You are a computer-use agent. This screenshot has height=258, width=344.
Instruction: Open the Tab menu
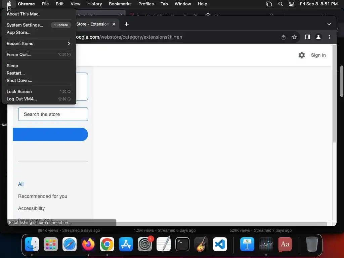[164, 4]
